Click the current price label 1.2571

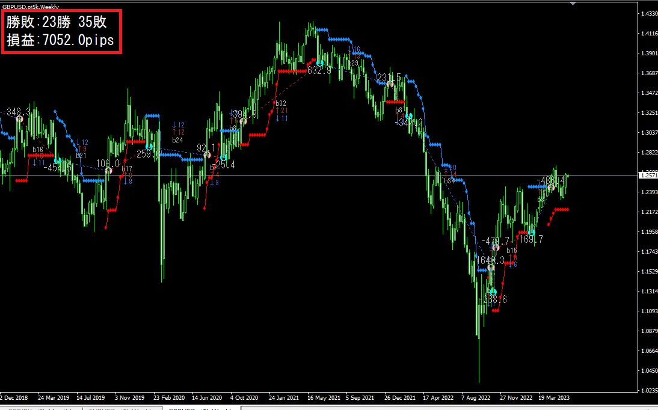pos(649,176)
